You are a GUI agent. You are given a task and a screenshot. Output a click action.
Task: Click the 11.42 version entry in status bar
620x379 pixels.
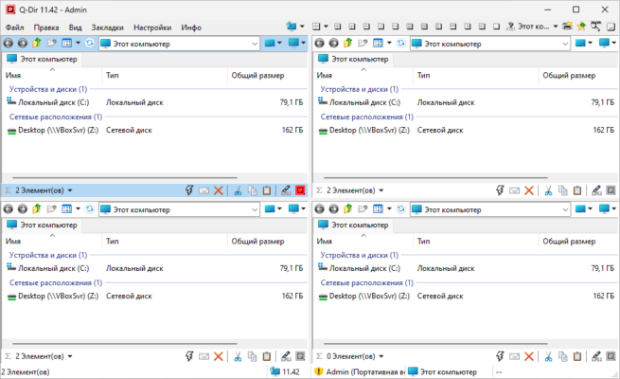[x=285, y=371]
